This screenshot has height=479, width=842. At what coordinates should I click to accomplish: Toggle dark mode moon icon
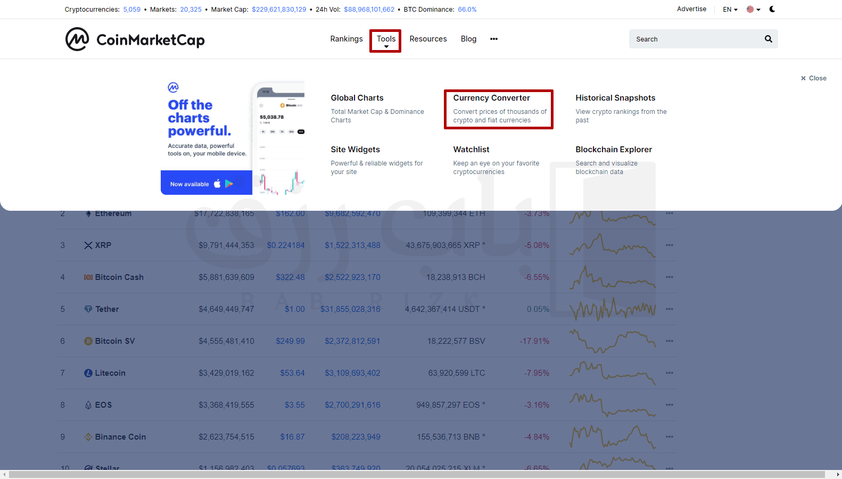click(772, 9)
